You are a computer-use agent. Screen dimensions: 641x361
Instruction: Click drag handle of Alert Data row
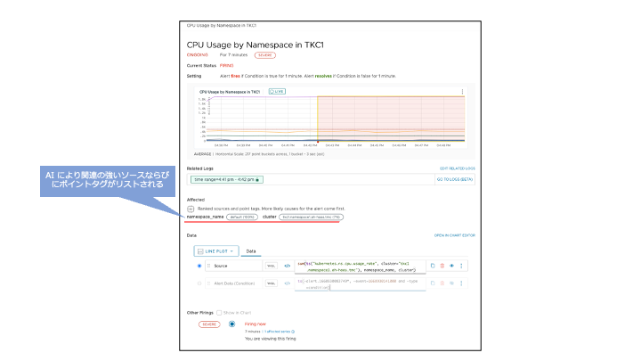(208, 283)
